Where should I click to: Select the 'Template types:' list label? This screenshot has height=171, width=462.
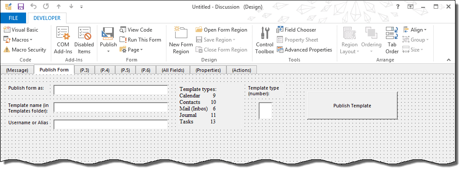tap(198, 89)
